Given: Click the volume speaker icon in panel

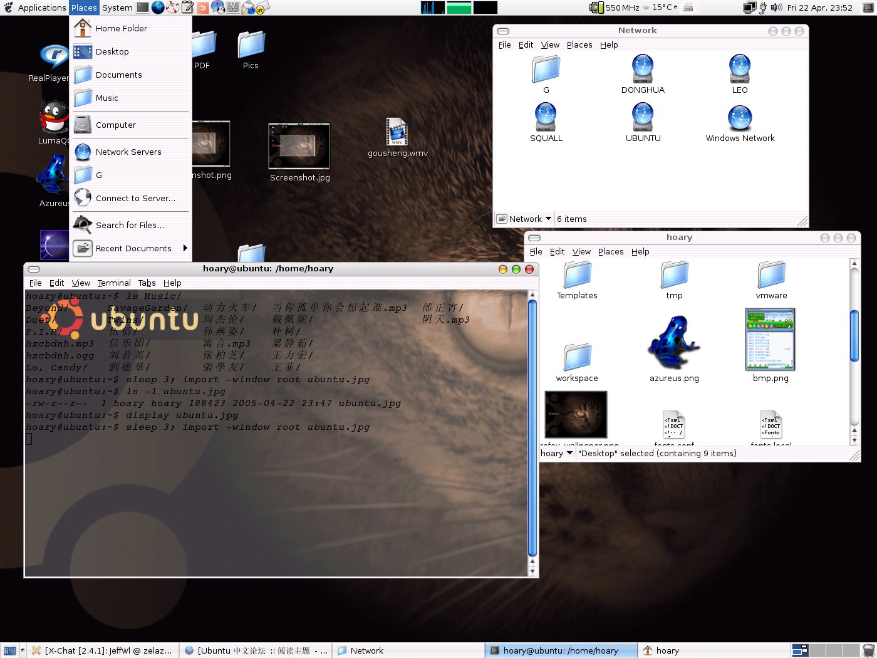Looking at the screenshot, I should pos(777,8).
